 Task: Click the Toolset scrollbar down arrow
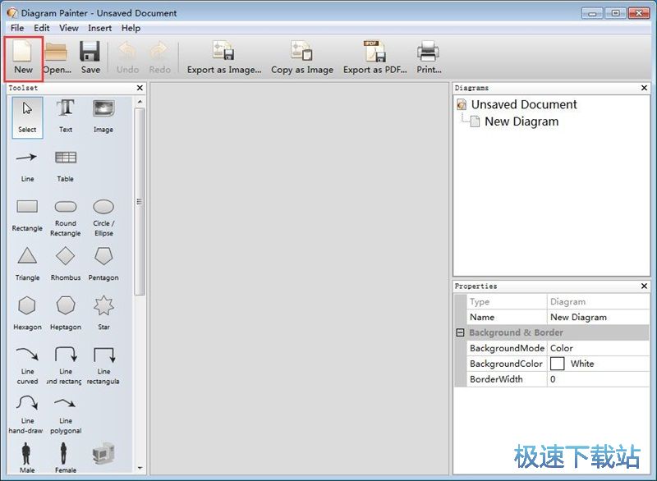click(x=140, y=468)
